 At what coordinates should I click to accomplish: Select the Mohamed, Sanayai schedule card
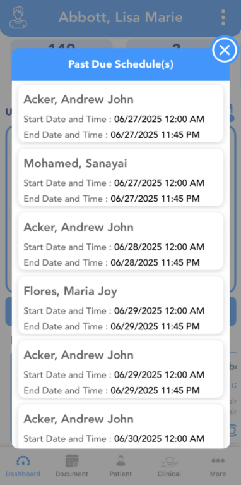(120, 177)
